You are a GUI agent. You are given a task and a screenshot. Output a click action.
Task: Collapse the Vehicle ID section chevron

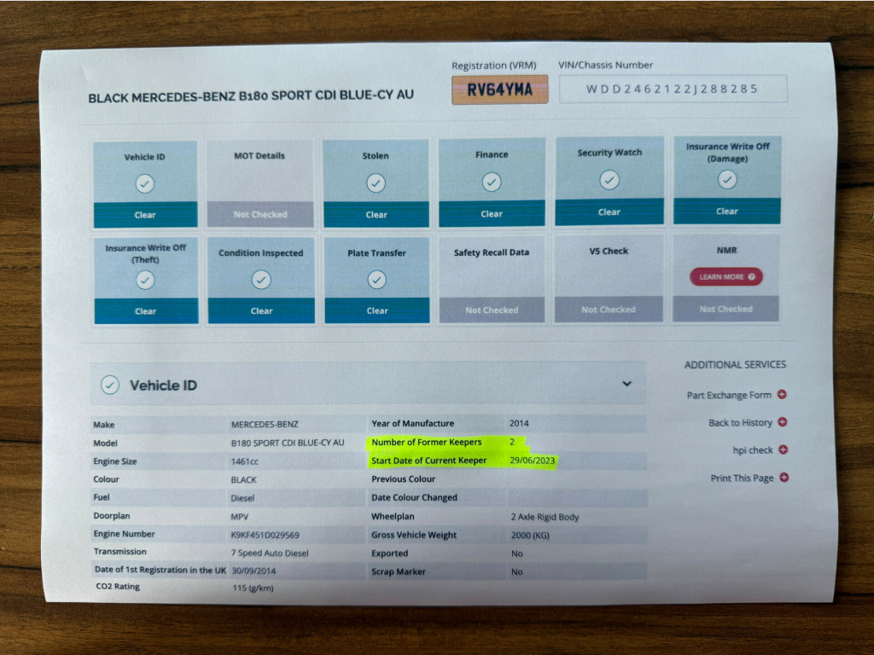[627, 384]
